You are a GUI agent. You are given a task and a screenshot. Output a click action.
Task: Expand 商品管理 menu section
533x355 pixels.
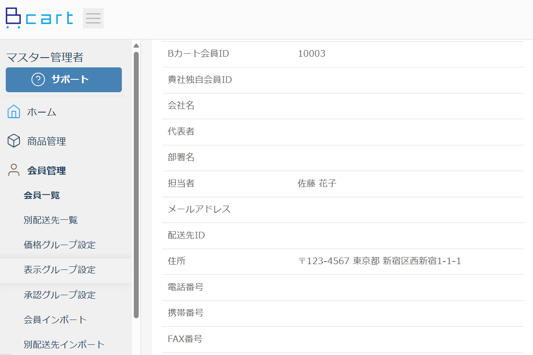tap(47, 141)
